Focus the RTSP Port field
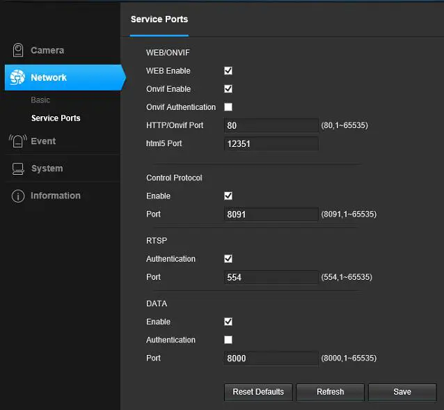 coord(271,278)
